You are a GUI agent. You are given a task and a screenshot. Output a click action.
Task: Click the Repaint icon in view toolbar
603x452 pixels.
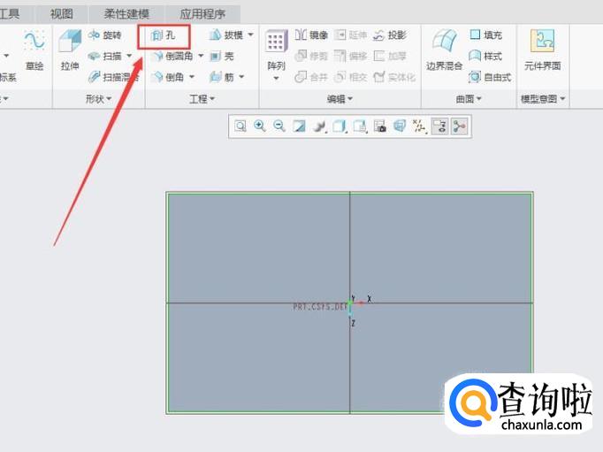pyautogui.click(x=299, y=126)
